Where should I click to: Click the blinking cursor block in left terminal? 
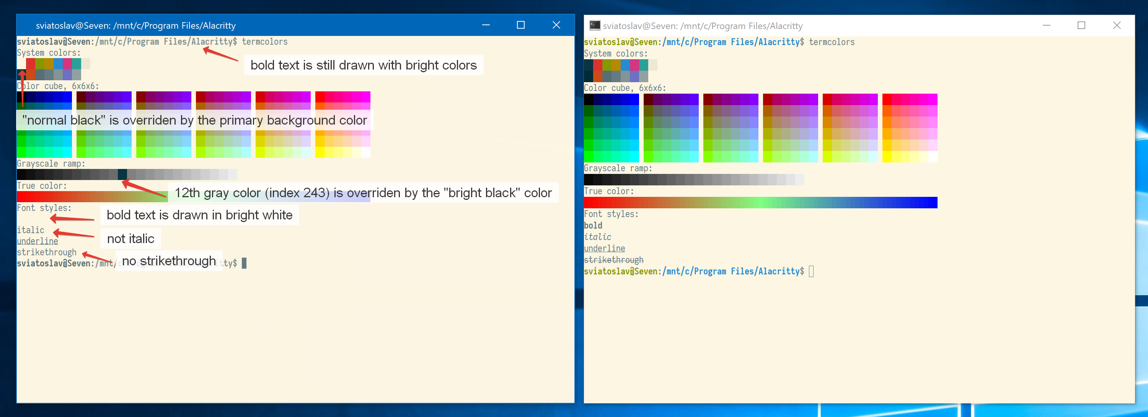pos(245,263)
